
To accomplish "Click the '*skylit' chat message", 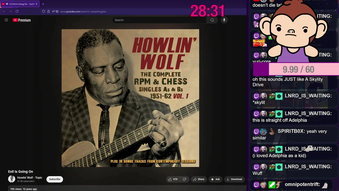I will 259,102.
